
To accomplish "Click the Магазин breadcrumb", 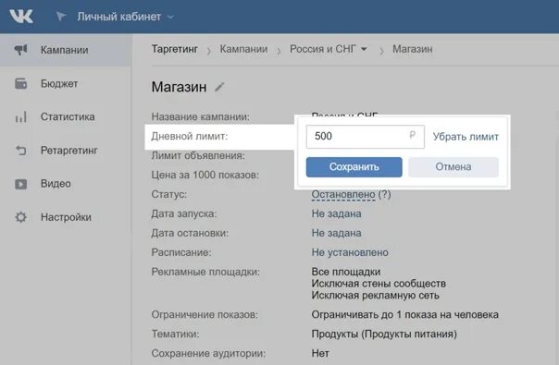I will 413,49.
